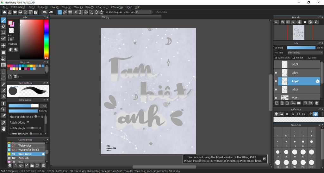Toggle the Rotate Along checkbox

[x=28, y=122]
